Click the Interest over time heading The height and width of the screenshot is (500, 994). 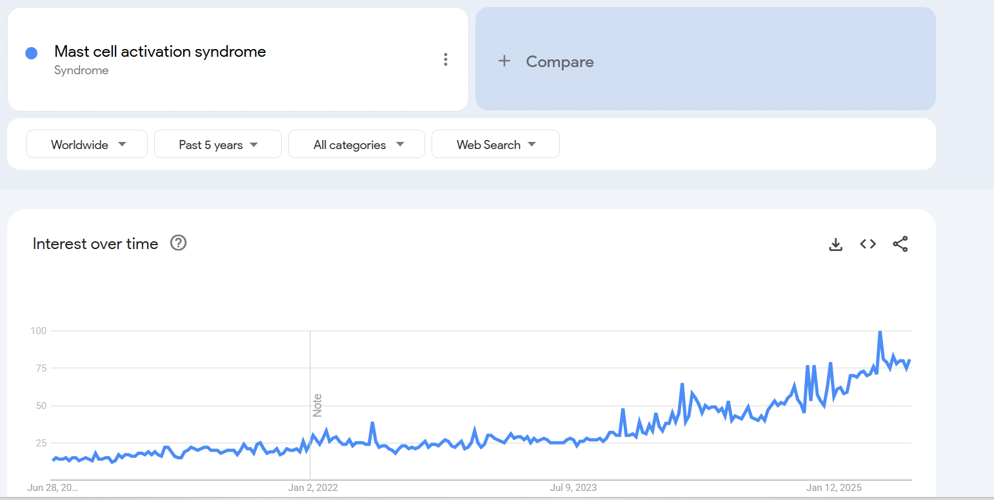(x=95, y=244)
